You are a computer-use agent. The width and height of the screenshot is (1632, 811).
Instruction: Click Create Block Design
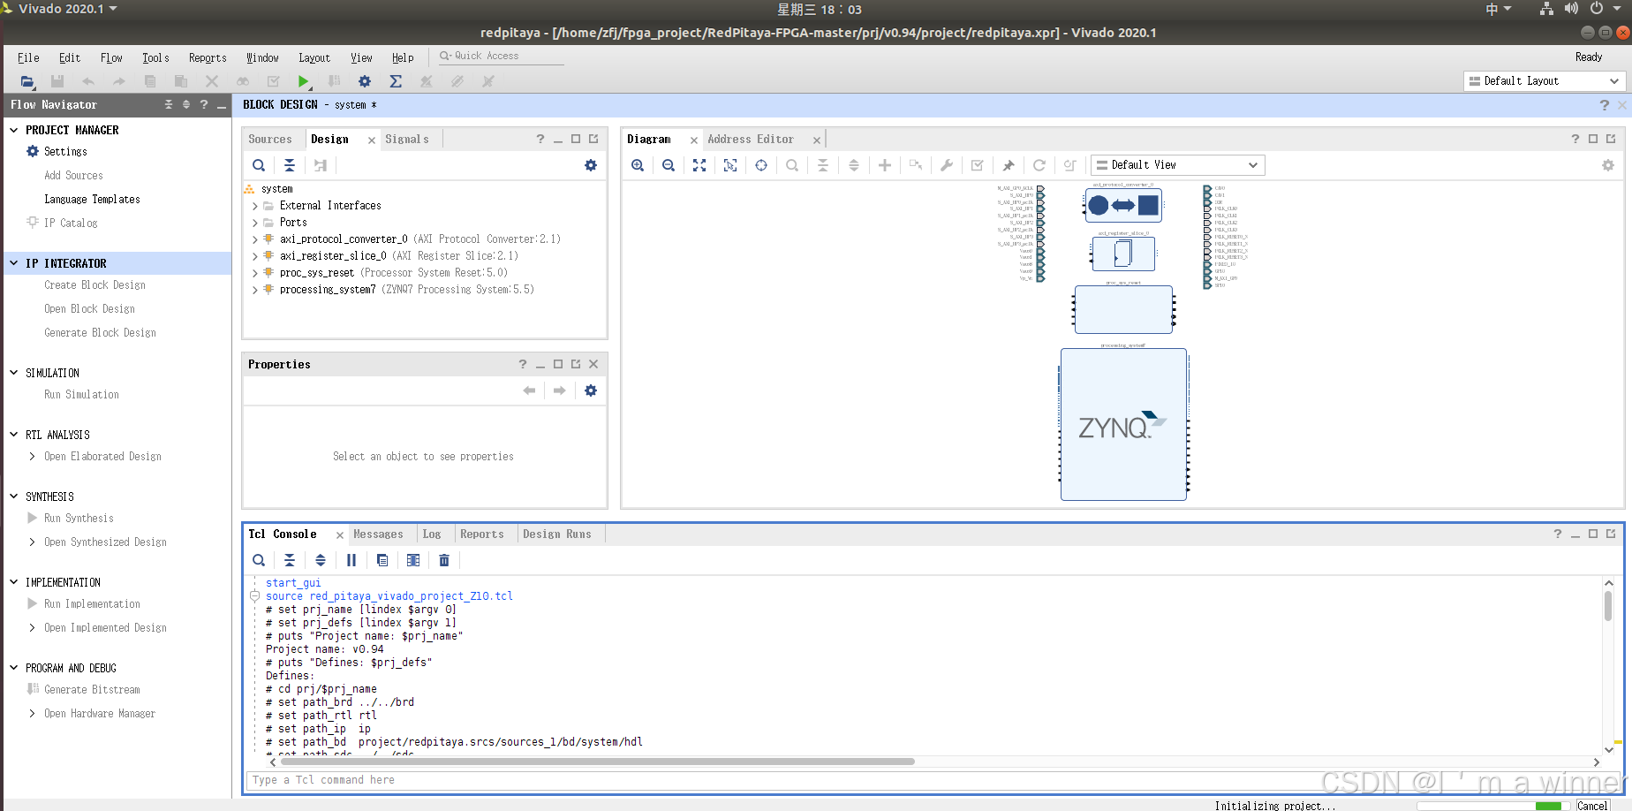[x=94, y=285]
